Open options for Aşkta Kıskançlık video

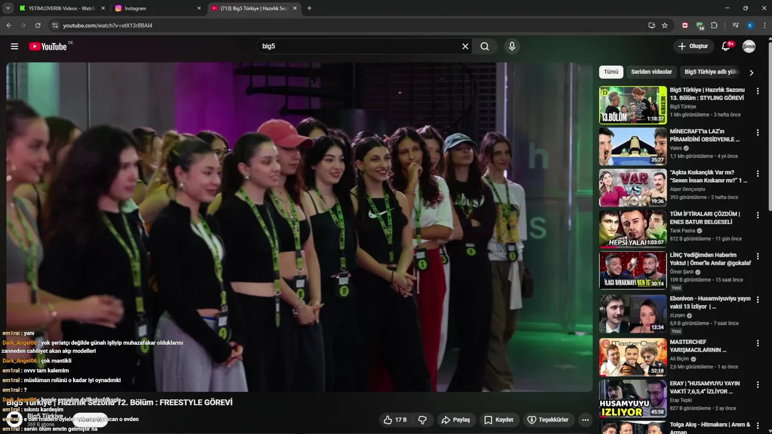pyautogui.click(x=758, y=174)
